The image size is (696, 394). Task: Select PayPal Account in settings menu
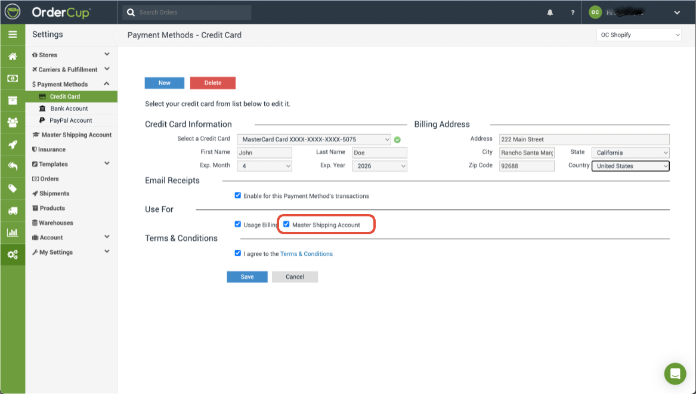(x=72, y=120)
